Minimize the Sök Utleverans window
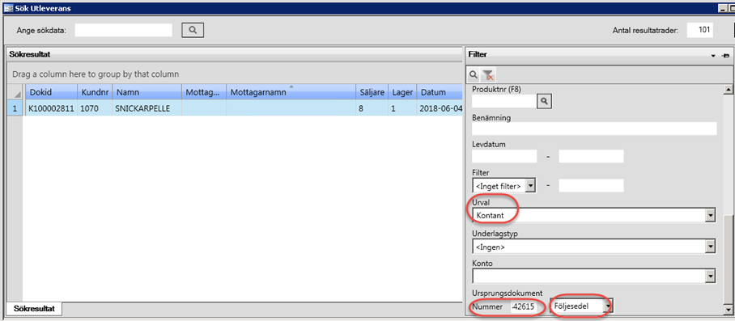 point(724,8)
